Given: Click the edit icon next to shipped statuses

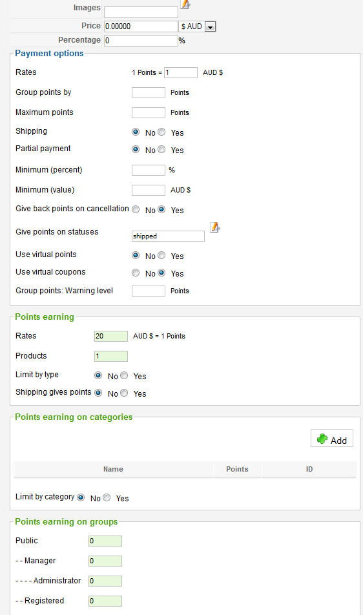Looking at the screenshot, I should pyautogui.click(x=215, y=227).
